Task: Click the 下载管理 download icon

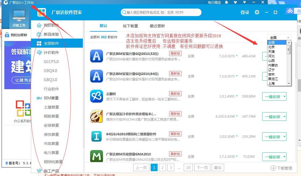Action: pos(273,168)
